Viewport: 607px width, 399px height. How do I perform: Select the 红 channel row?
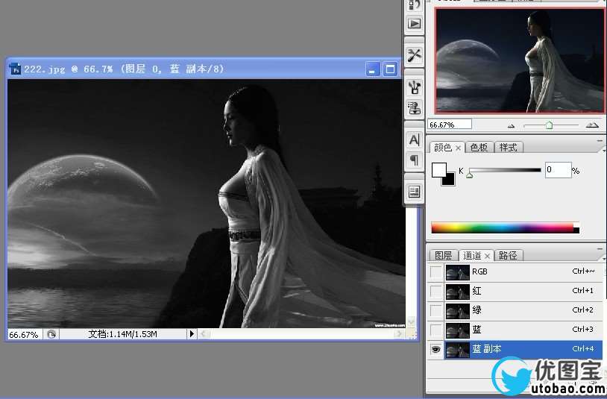pyautogui.click(x=523, y=292)
